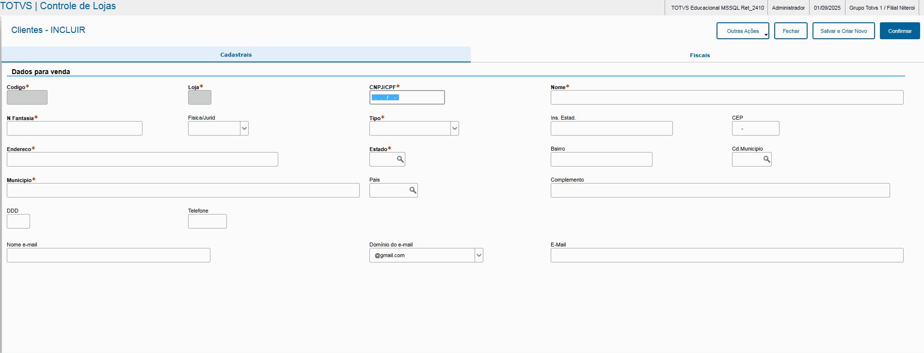Click the Cd.Municipio lookup magnifier icon

point(766,159)
